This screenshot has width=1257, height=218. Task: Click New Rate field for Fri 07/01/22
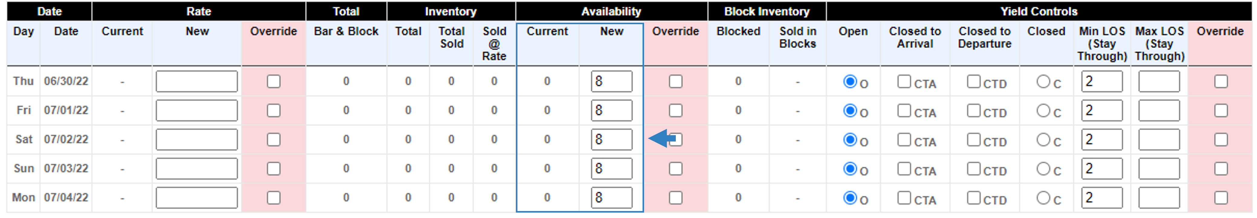click(197, 111)
